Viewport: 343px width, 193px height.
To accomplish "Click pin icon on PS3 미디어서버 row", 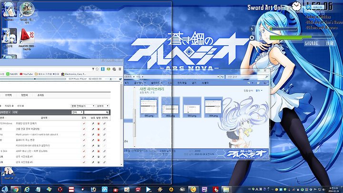I will (x=93, y=146).
